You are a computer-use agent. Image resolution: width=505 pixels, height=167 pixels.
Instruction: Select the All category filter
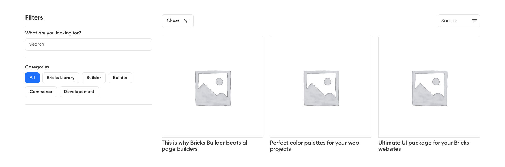click(32, 78)
